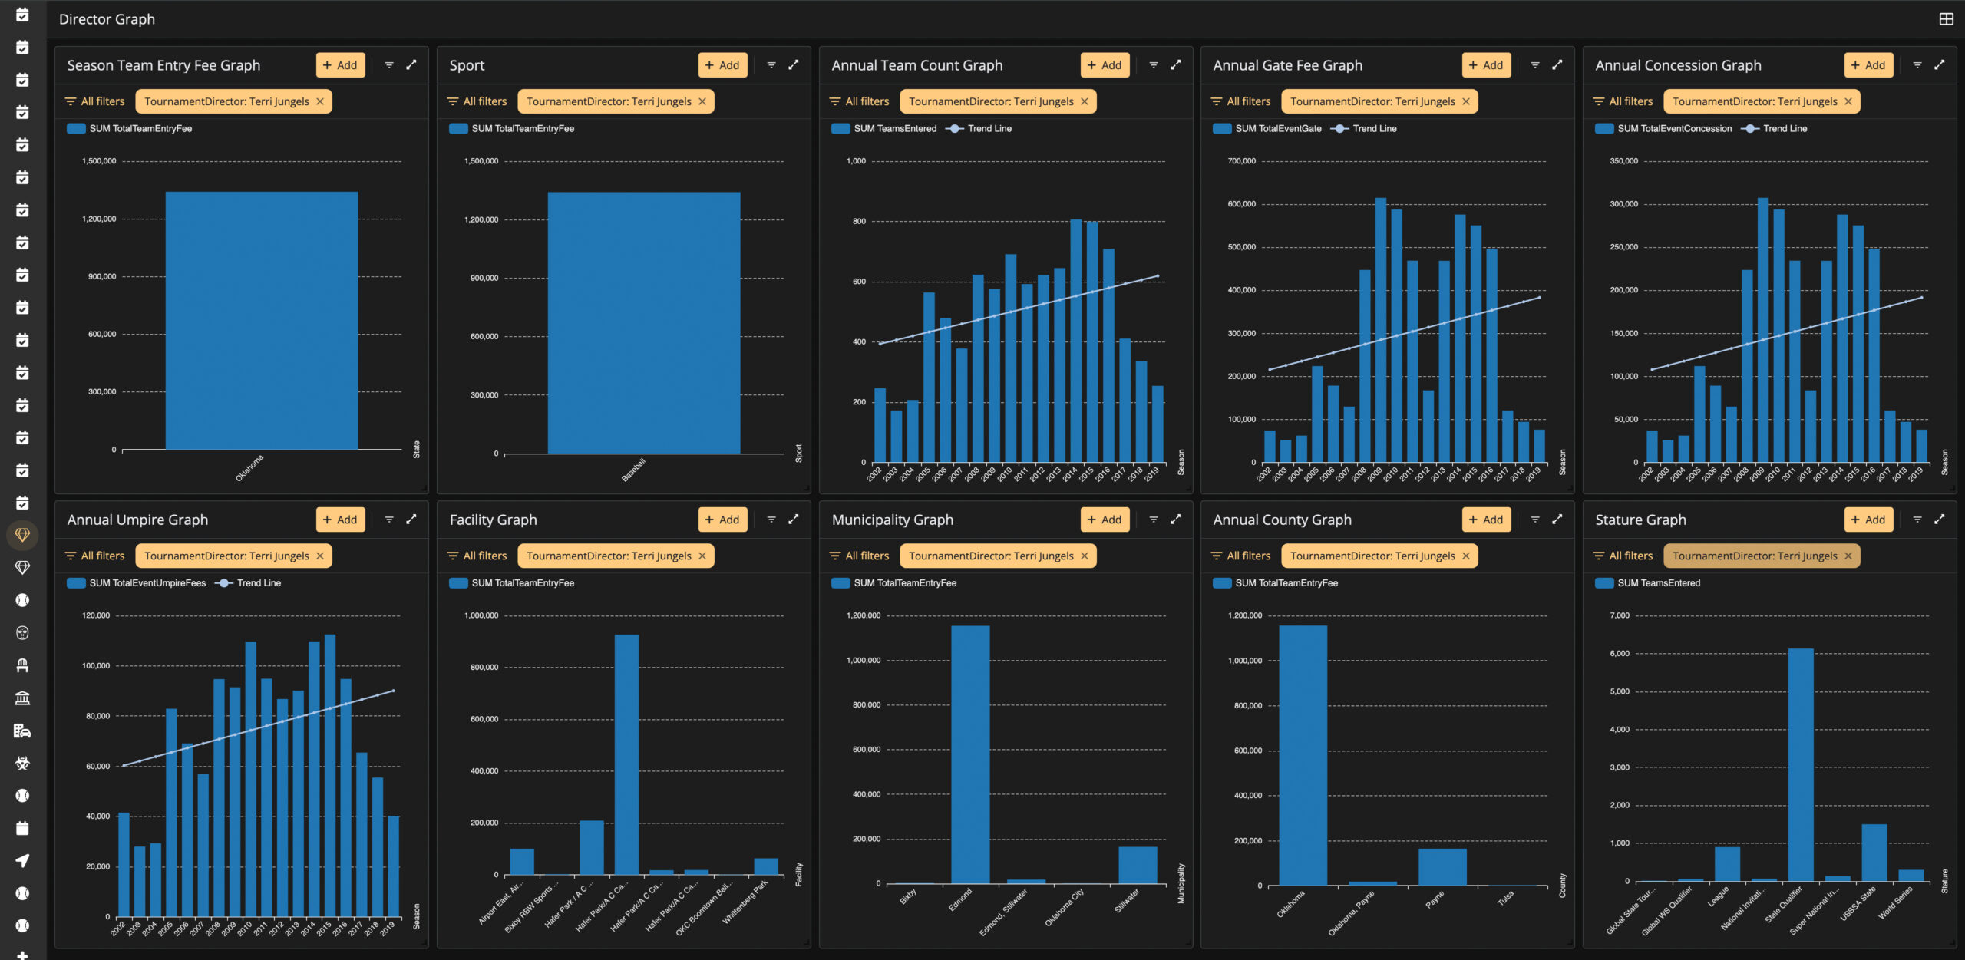Toggle Trend Line legend in Annual Gate Fee Graph

(x=1363, y=129)
